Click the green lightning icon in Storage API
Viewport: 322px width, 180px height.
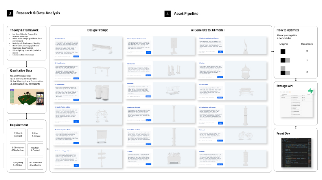point(311,91)
